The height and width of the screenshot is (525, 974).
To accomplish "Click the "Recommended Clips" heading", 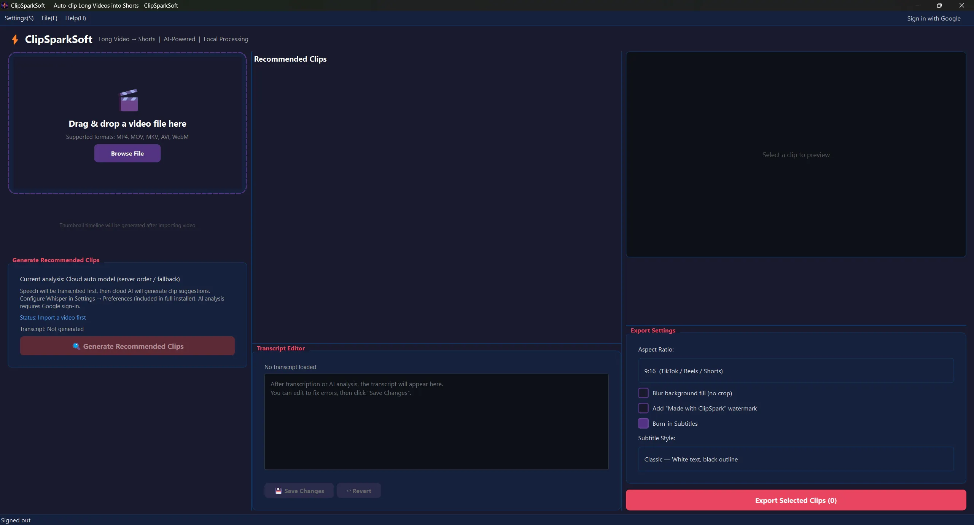I will [290, 59].
